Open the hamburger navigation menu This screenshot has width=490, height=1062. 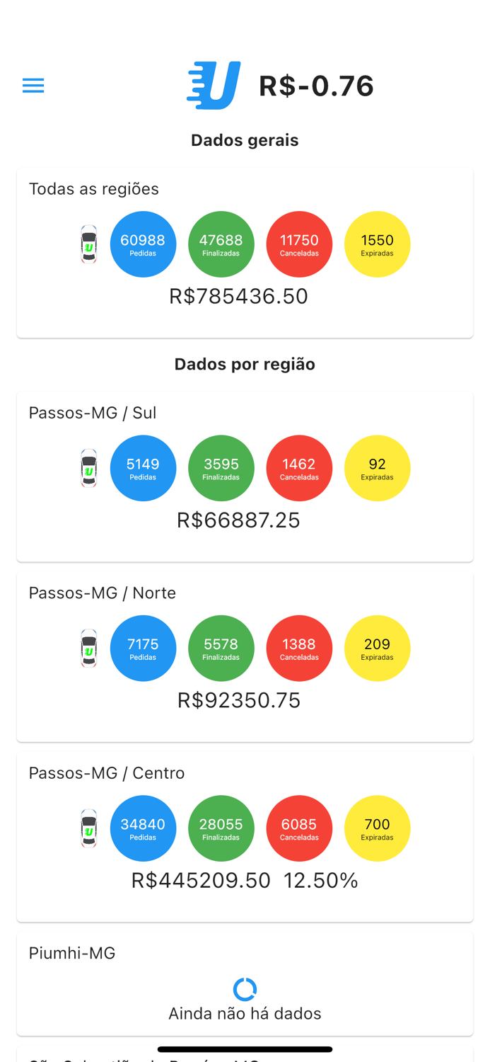click(33, 85)
